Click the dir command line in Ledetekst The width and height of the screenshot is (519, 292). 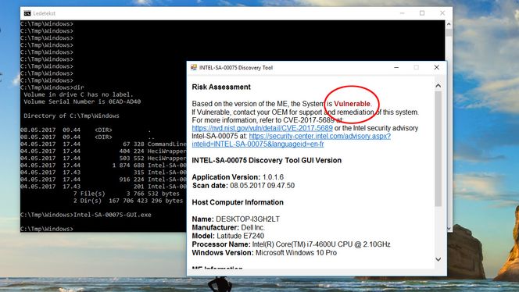click(x=52, y=87)
